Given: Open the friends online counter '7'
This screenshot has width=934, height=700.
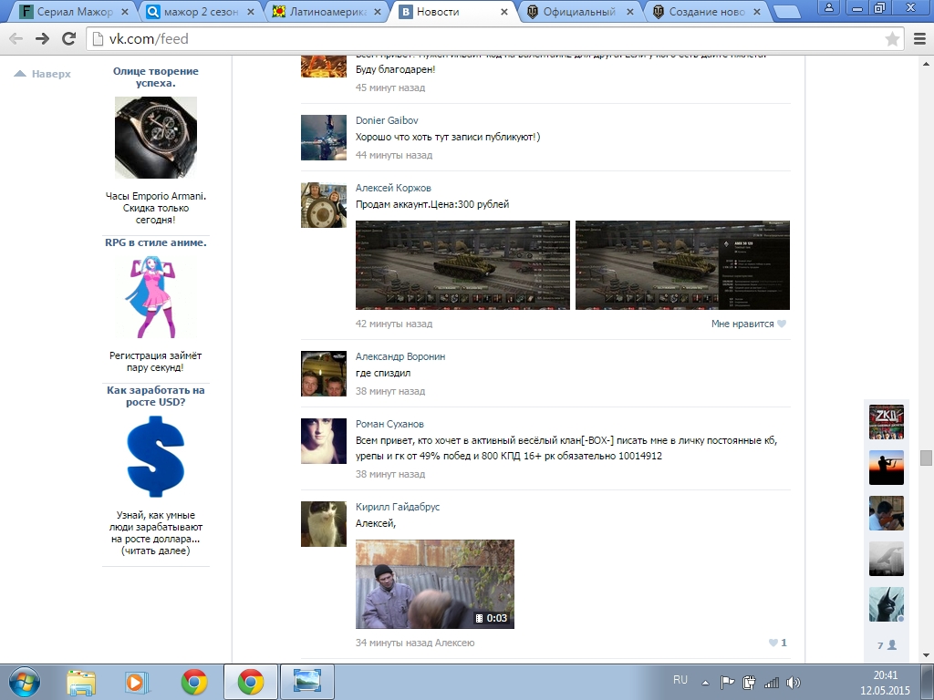Looking at the screenshot, I should tap(887, 644).
